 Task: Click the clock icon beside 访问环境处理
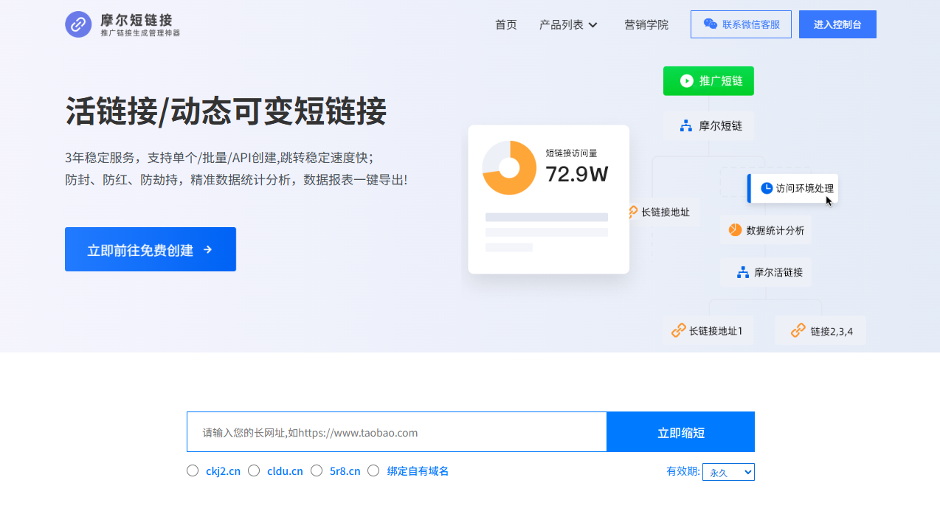[x=767, y=188]
